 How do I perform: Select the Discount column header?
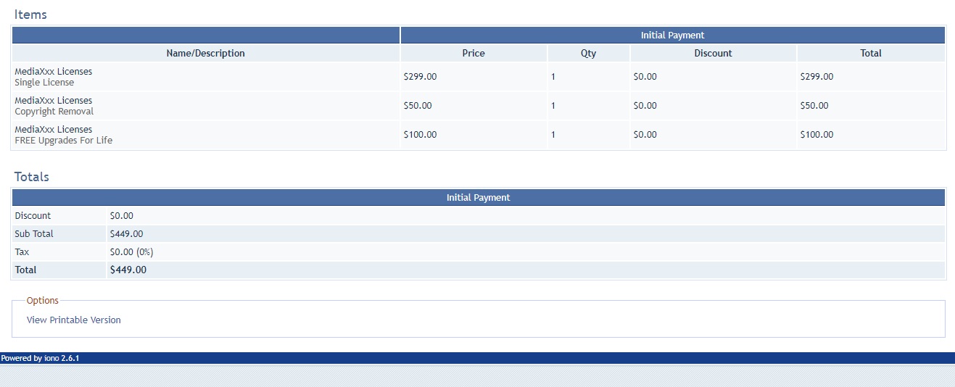click(714, 53)
